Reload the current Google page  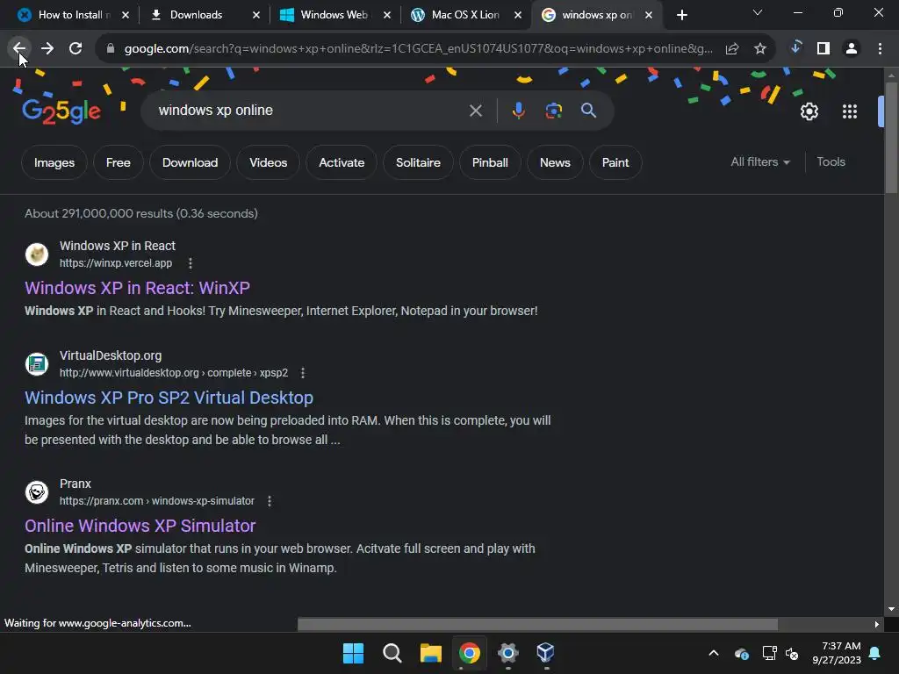tap(76, 49)
